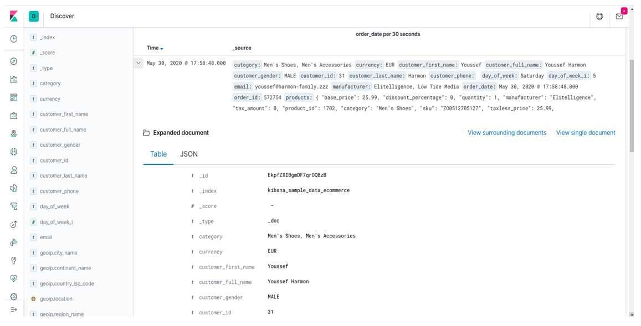Viewport: 641px width, 326px height.
Task: Go to Discover via the compass icon
Action: click(13, 61)
